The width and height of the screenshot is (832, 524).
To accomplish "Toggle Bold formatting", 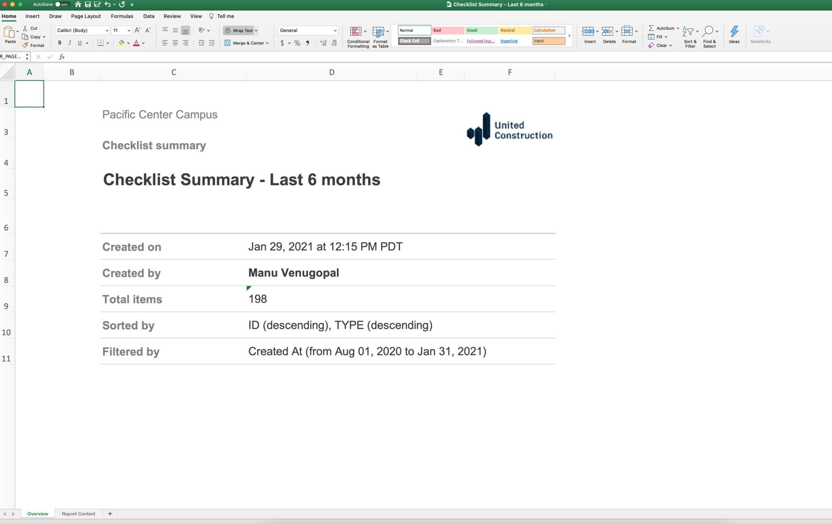I will (60, 43).
